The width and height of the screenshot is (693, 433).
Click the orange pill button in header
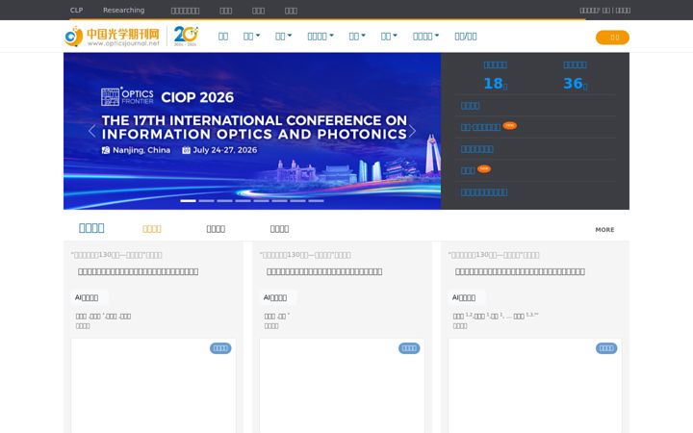tap(612, 38)
